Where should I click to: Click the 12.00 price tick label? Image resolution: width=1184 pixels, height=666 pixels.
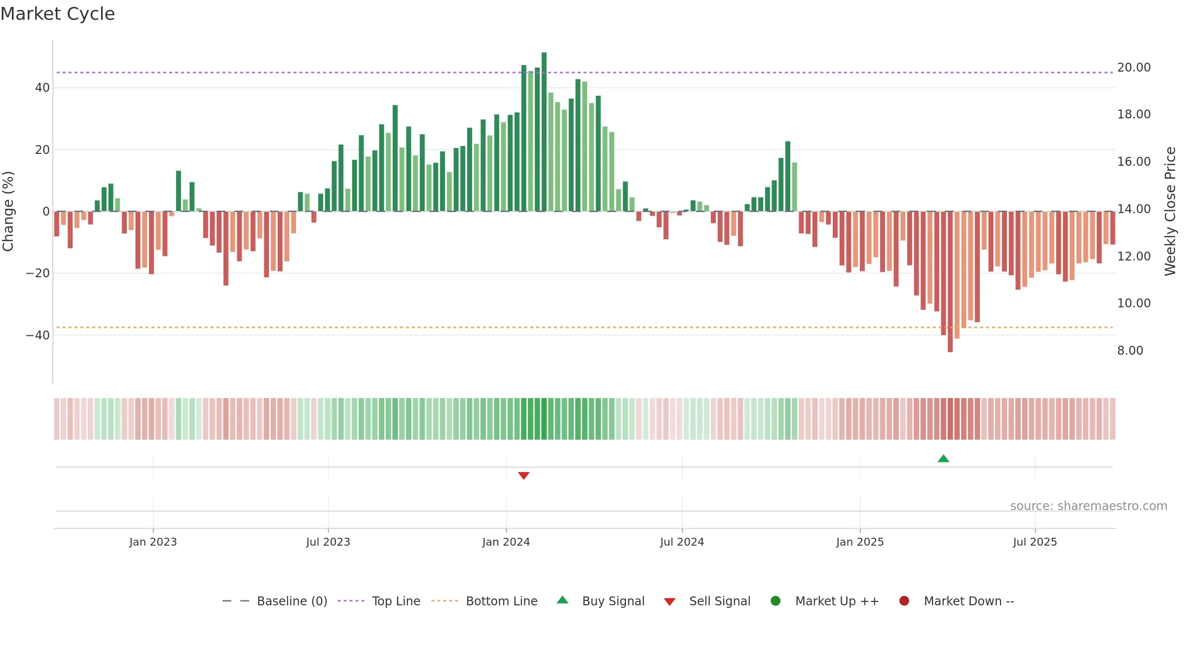(x=1134, y=257)
